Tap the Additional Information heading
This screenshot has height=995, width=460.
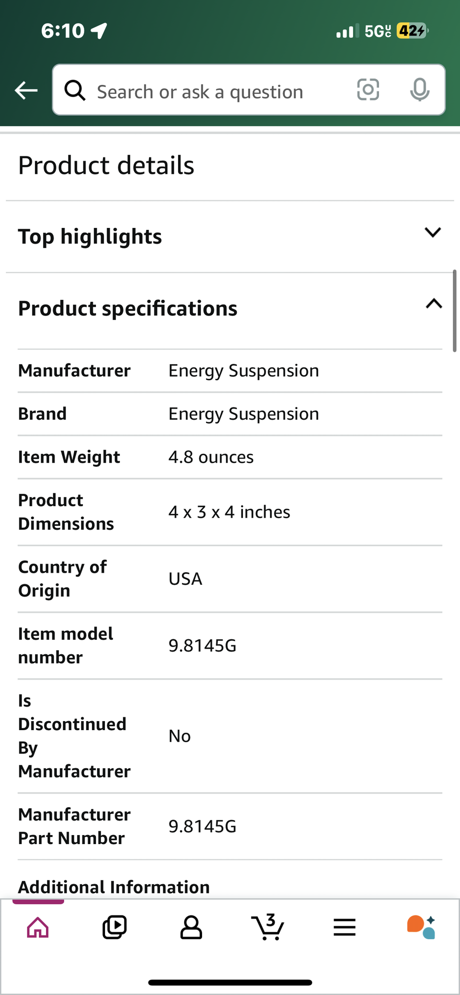point(114,887)
